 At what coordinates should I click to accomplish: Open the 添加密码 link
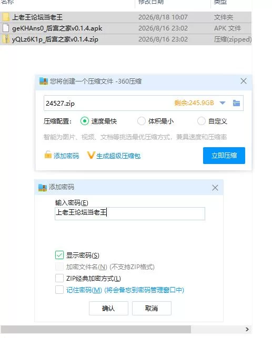click(x=66, y=156)
